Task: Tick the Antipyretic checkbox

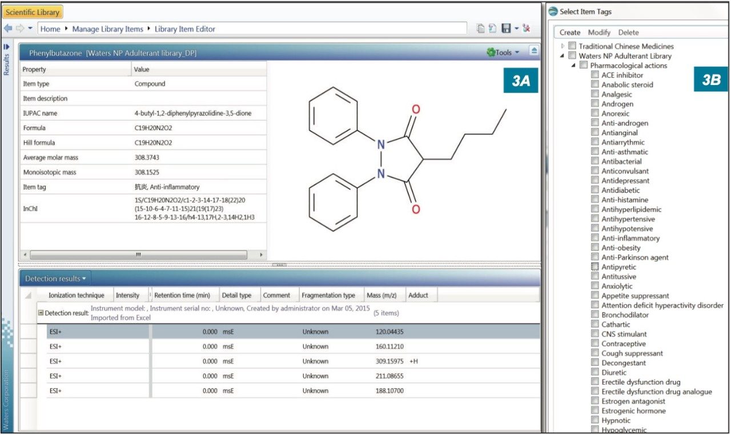Action: [595, 267]
